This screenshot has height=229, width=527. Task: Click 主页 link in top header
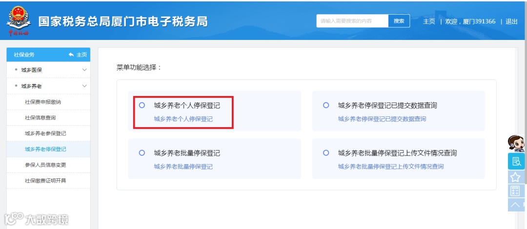click(429, 21)
